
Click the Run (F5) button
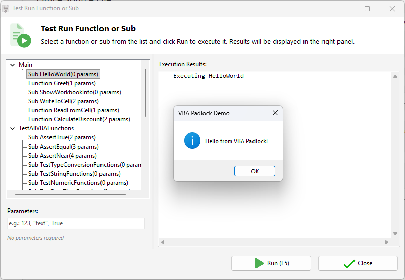click(x=271, y=263)
